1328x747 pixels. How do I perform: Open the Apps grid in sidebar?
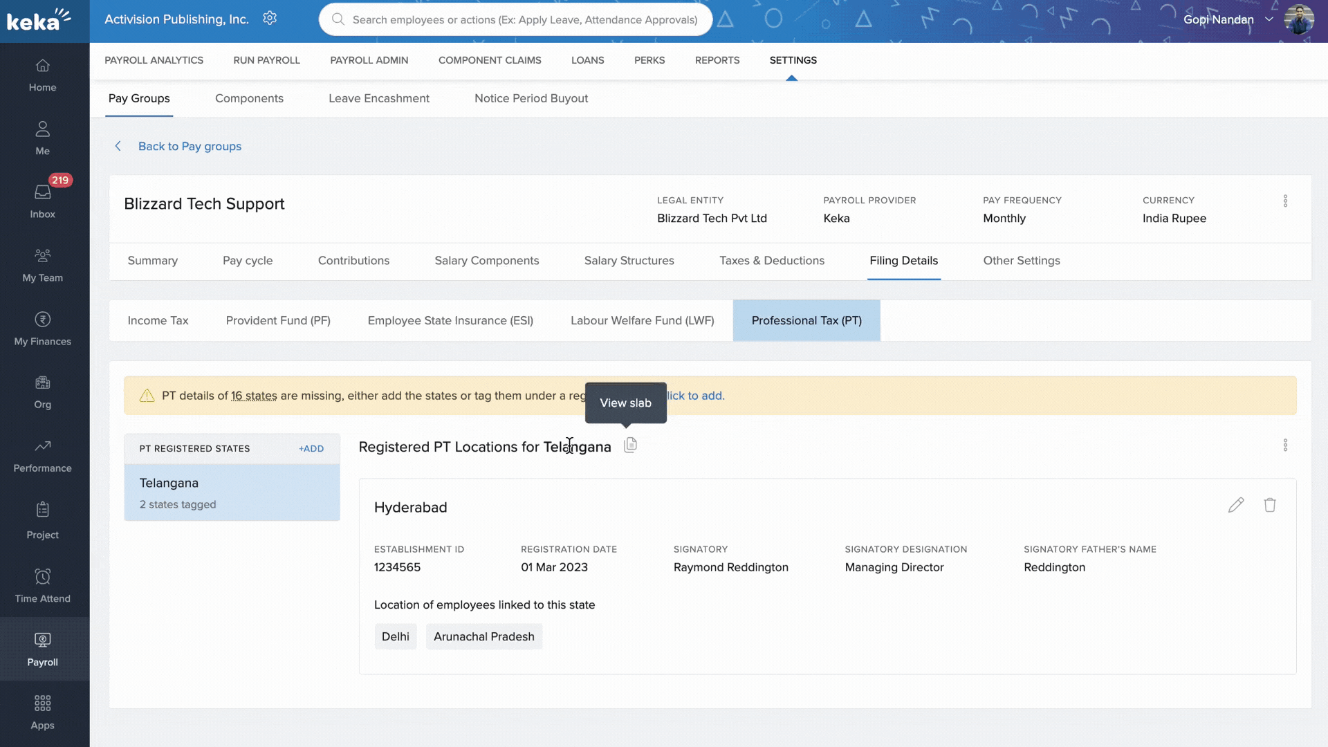pyautogui.click(x=42, y=712)
